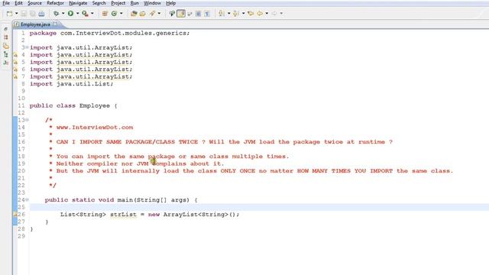Toggle Block Selection mode button

(x=199, y=14)
